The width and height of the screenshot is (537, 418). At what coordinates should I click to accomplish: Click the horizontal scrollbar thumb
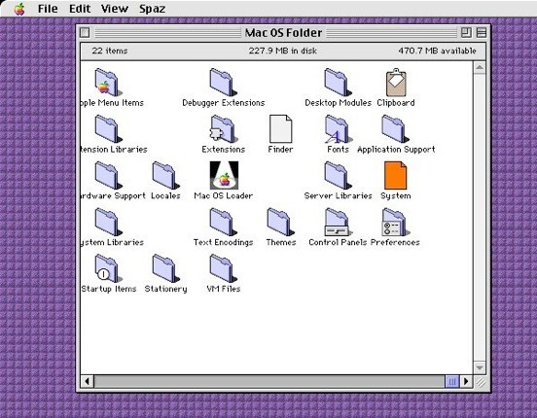coord(452,381)
